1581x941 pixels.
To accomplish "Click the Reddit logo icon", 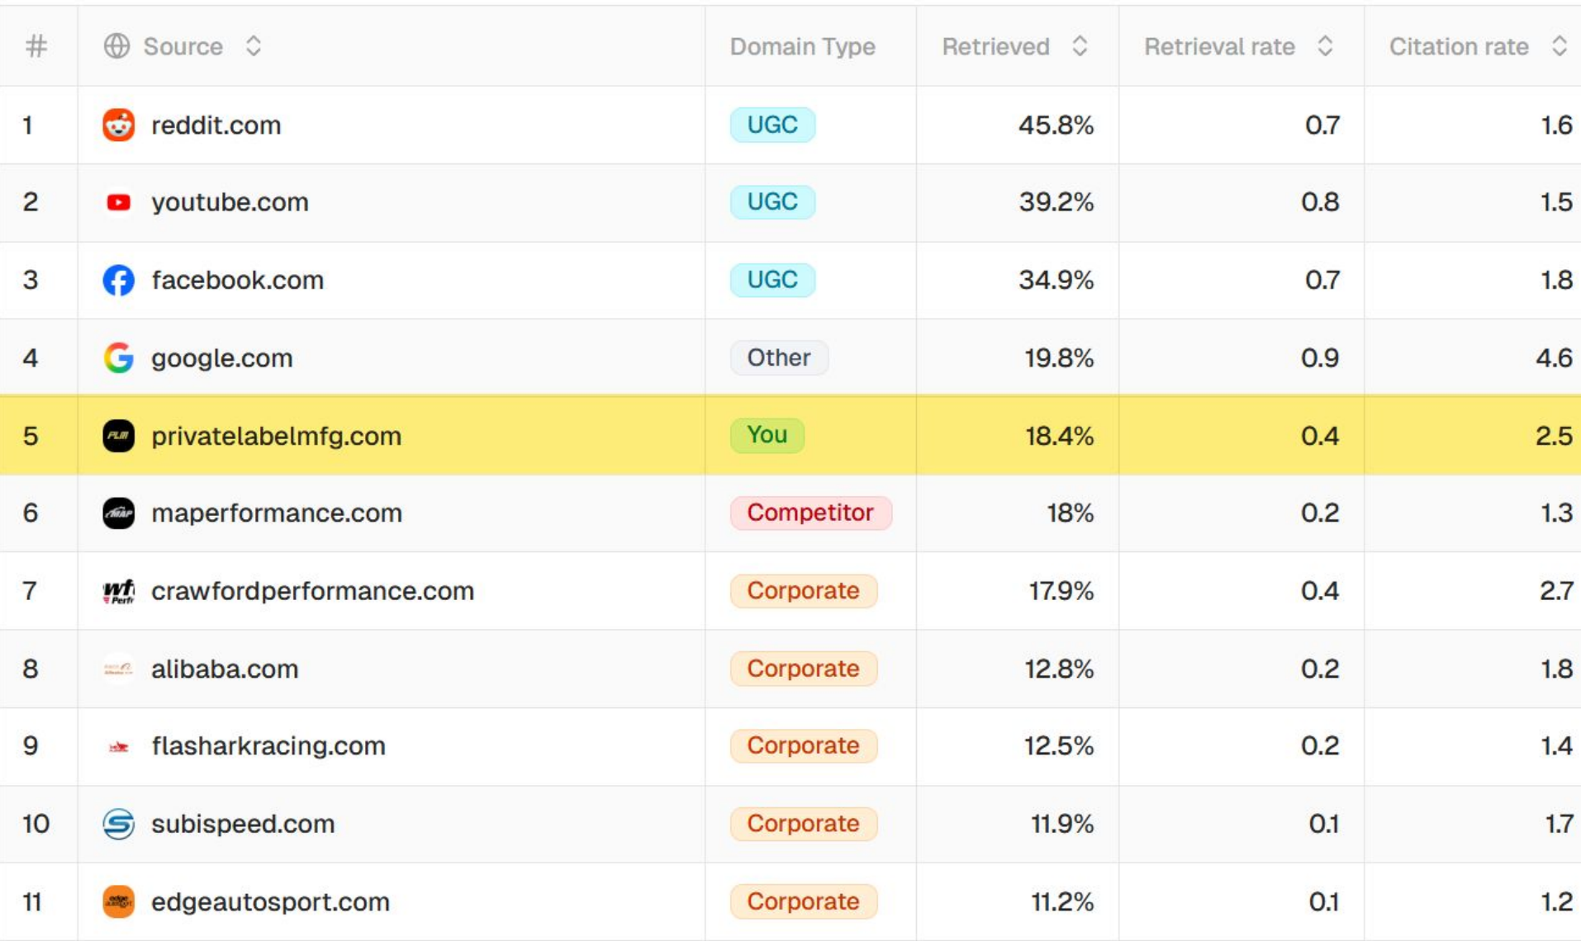I will click(x=118, y=125).
